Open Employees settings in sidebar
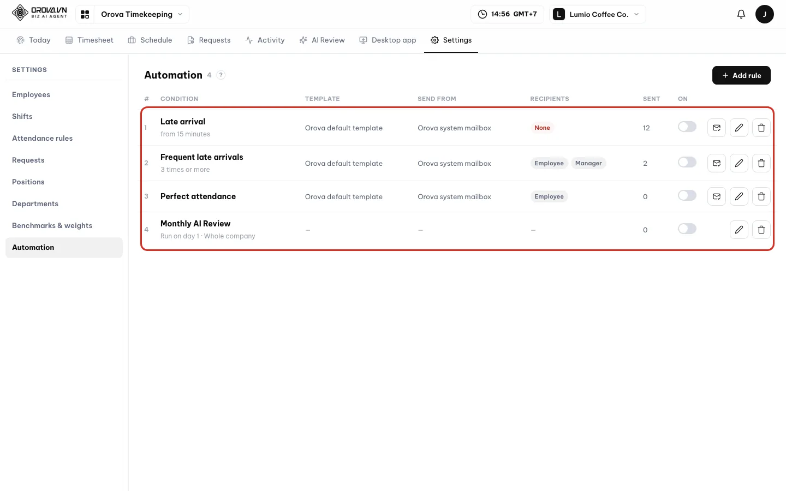786x491 pixels. (x=64, y=95)
